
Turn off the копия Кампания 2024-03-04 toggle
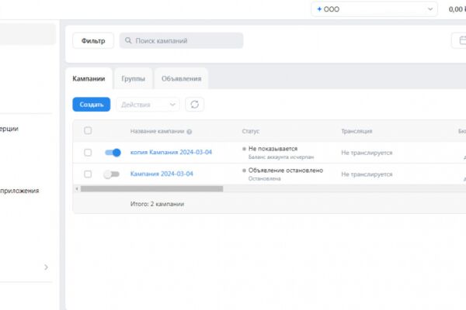pyautogui.click(x=113, y=153)
